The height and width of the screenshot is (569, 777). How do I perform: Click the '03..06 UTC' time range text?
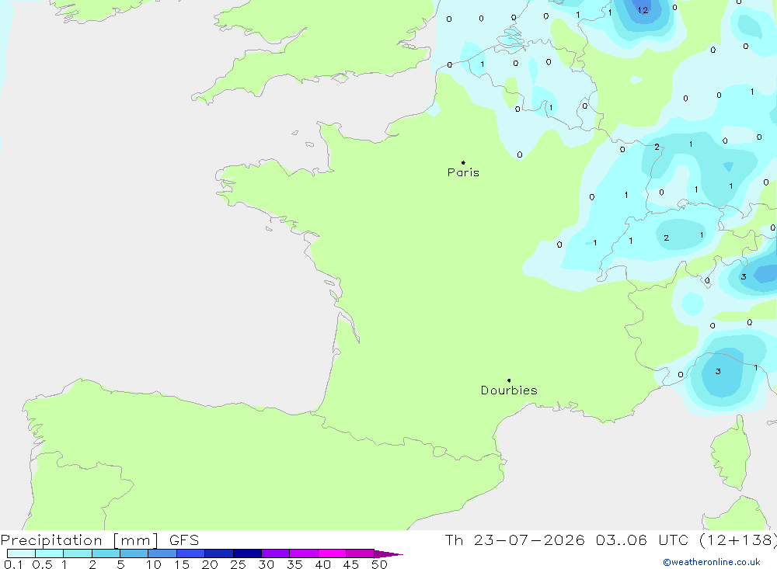(643, 540)
